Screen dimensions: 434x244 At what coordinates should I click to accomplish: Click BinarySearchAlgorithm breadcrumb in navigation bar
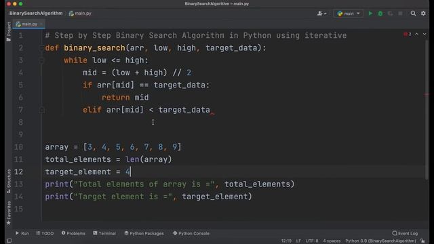click(36, 14)
